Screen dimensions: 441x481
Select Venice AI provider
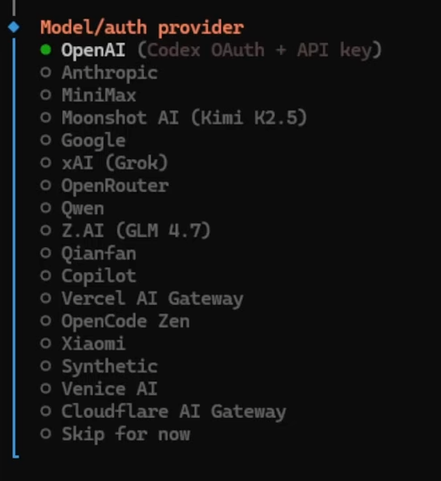(99, 389)
